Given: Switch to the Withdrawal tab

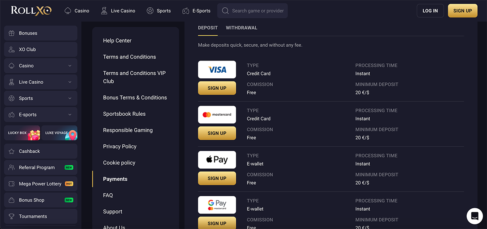Looking at the screenshot, I should 241,28.
